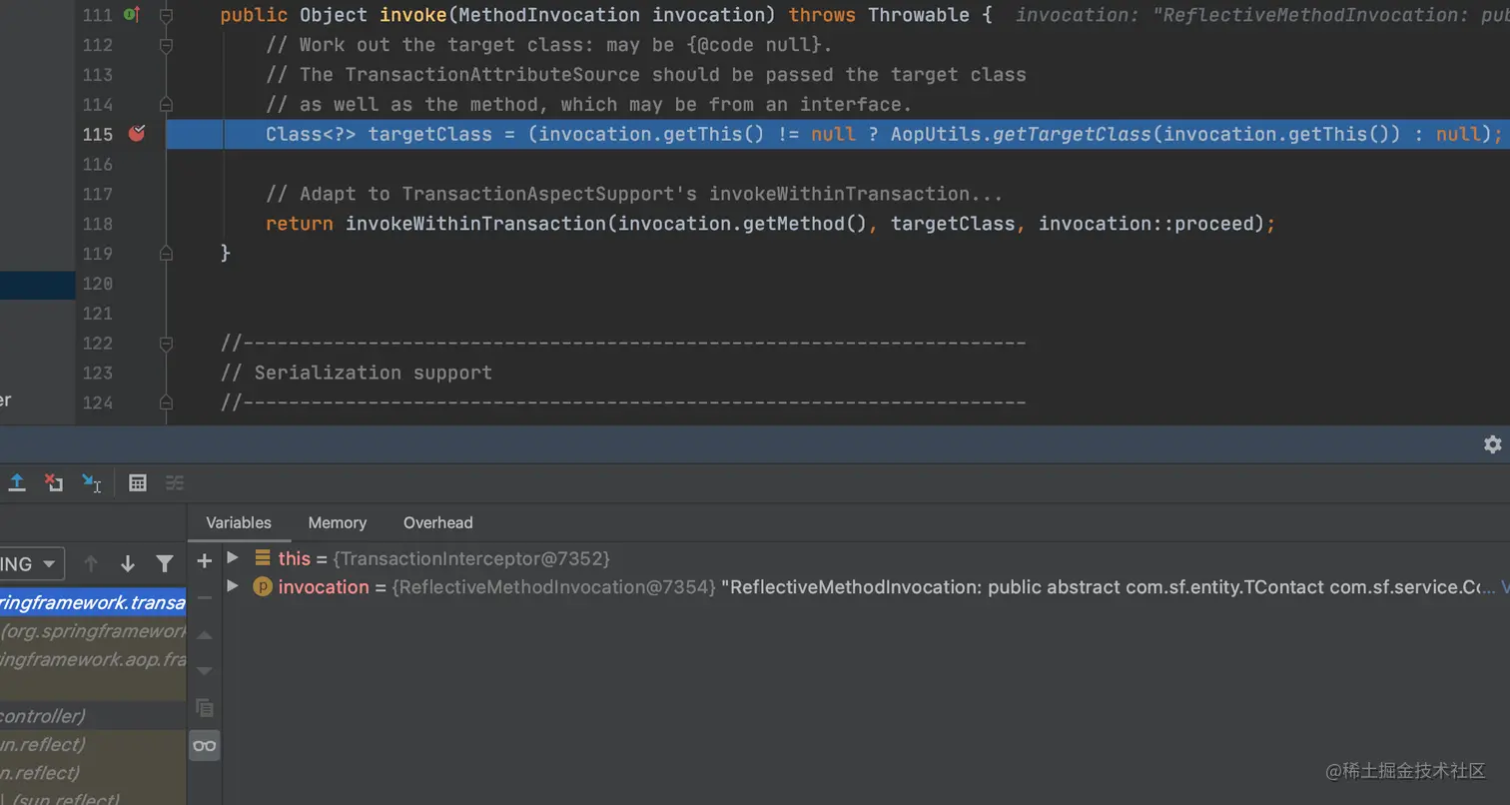Switch to the Overhead tab

pyautogui.click(x=437, y=522)
